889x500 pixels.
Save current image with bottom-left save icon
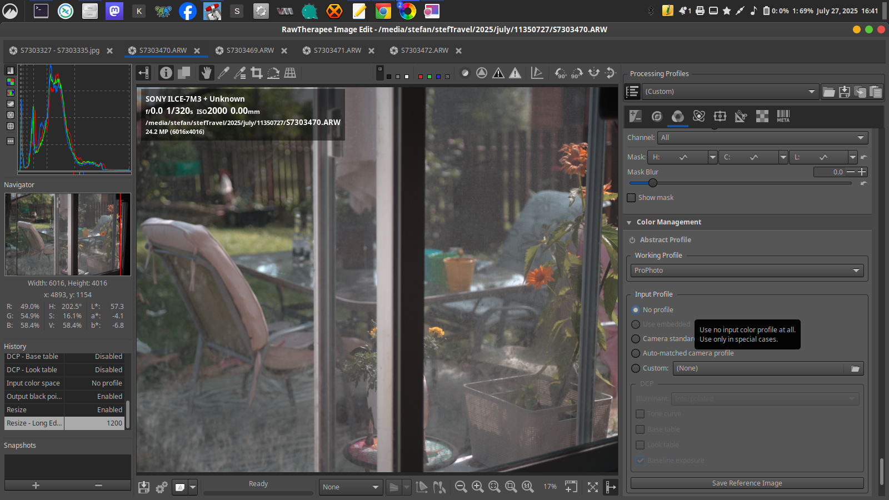click(x=144, y=487)
